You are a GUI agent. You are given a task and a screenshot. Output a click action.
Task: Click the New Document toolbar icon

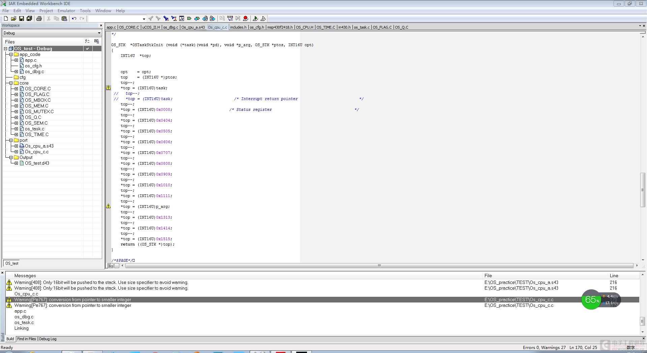pos(6,19)
